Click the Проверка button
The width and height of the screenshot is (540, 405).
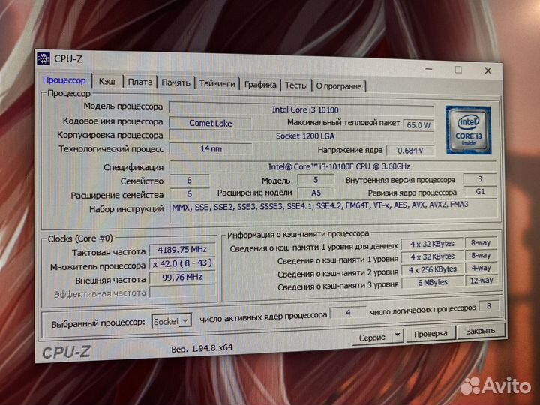[x=430, y=334]
